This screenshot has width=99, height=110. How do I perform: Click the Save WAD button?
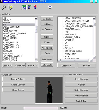20,66
